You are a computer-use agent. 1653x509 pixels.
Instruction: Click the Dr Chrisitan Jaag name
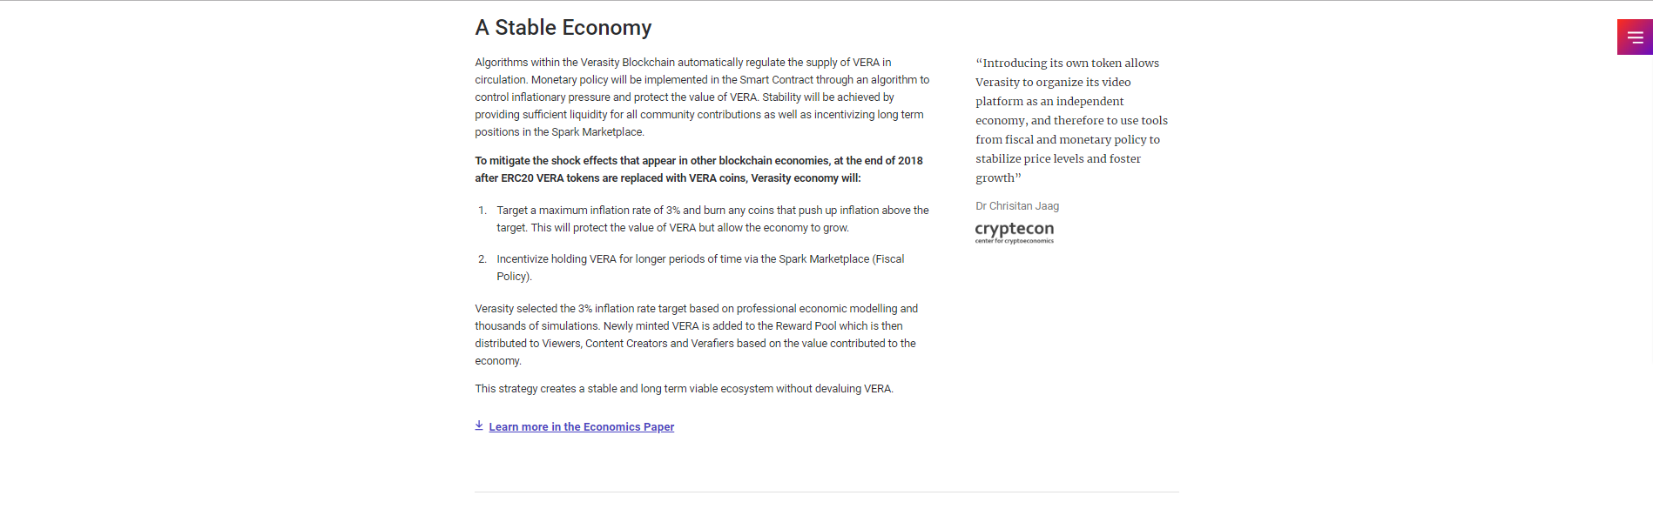pyautogui.click(x=1017, y=206)
